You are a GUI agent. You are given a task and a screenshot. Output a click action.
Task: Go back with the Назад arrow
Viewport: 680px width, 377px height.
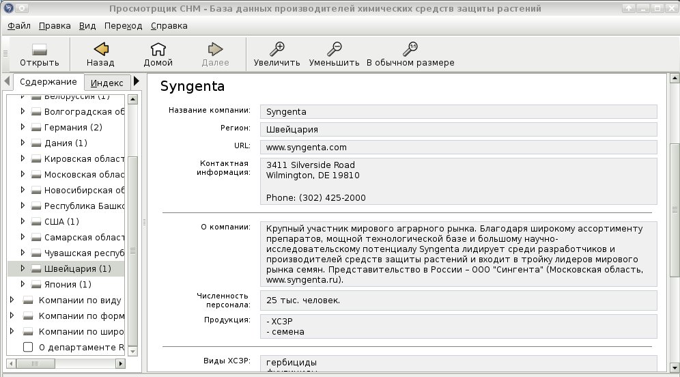point(100,49)
